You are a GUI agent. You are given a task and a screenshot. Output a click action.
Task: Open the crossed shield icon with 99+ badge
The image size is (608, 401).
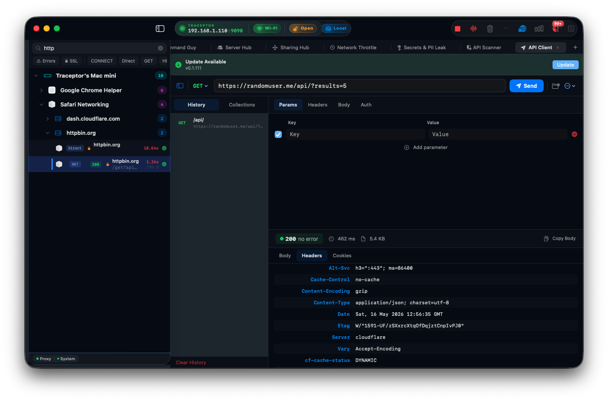556,28
